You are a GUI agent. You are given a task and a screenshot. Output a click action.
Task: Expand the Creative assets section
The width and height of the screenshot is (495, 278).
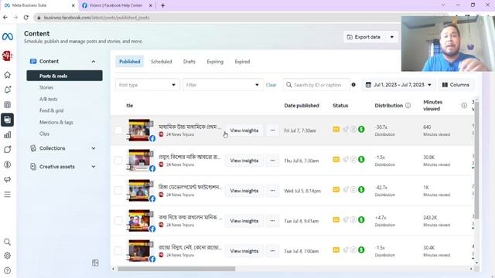(x=94, y=167)
